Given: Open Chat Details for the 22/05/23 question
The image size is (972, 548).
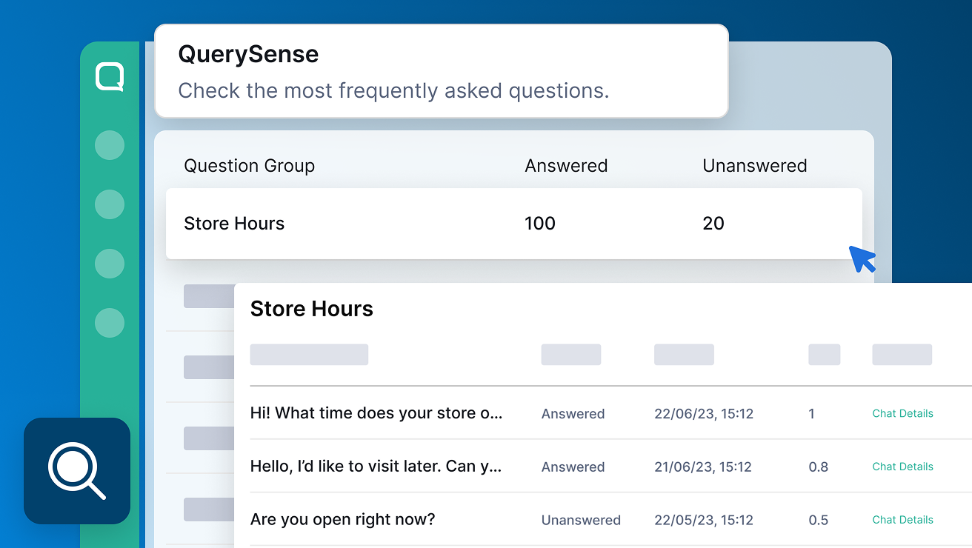Looking at the screenshot, I should point(902,520).
